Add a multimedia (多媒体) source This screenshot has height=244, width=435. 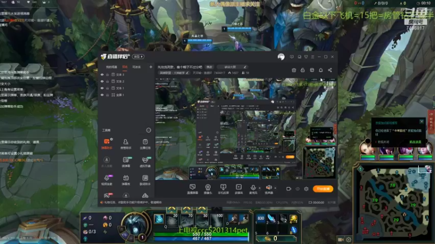coord(239,189)
